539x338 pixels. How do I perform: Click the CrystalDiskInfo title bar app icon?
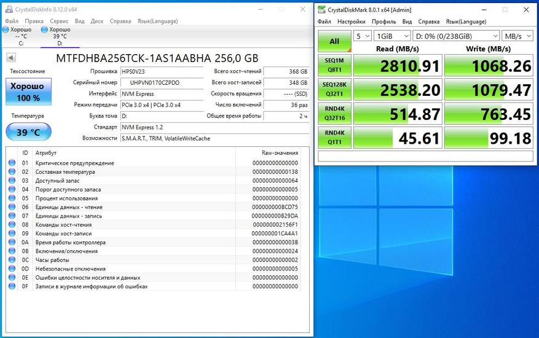(8, 9)
